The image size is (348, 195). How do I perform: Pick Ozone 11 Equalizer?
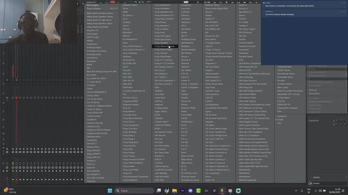189,87
